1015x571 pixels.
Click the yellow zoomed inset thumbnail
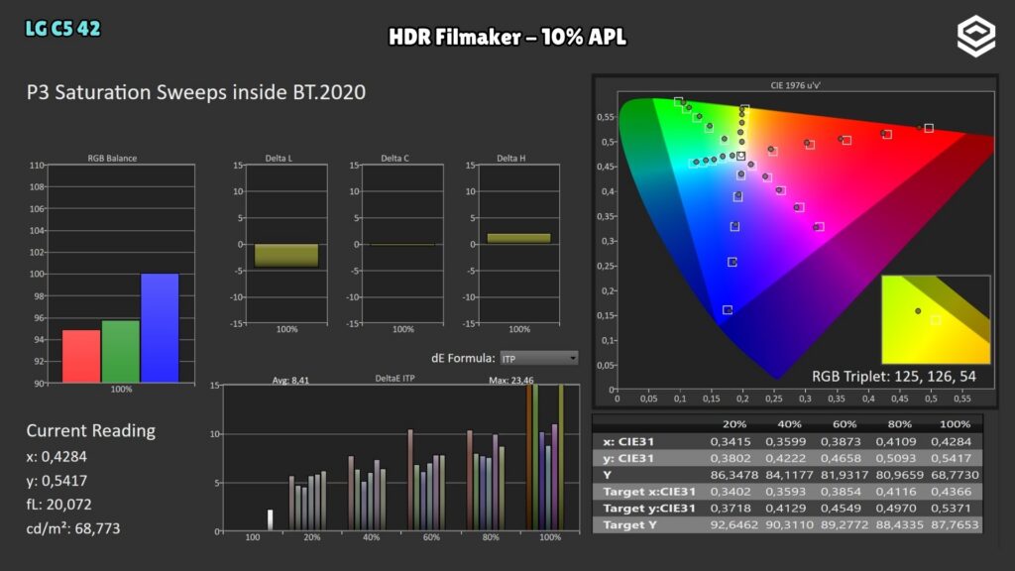936,319
